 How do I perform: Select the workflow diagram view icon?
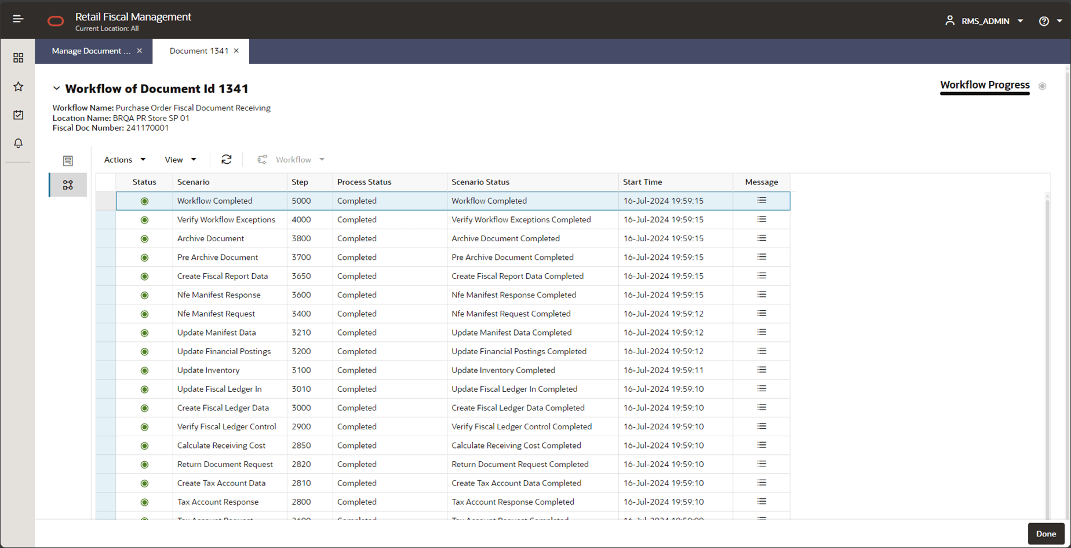point(68,185)
